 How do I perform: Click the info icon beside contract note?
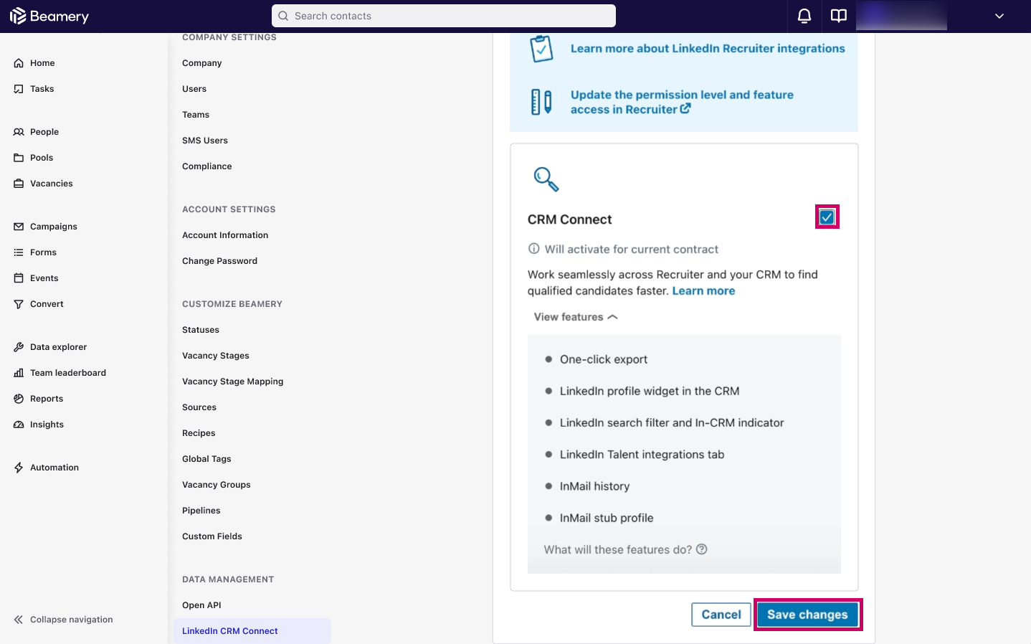[x=533, y=249]
